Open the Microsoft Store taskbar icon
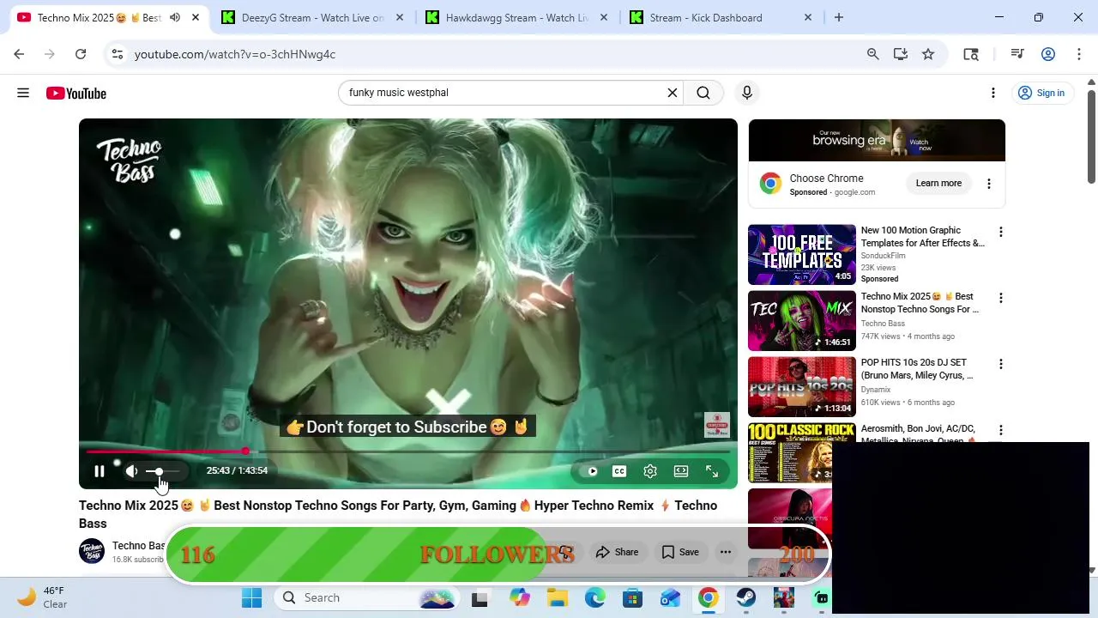Image resolution: width=1098 pixels, height=618 pixels. point(633,598)
